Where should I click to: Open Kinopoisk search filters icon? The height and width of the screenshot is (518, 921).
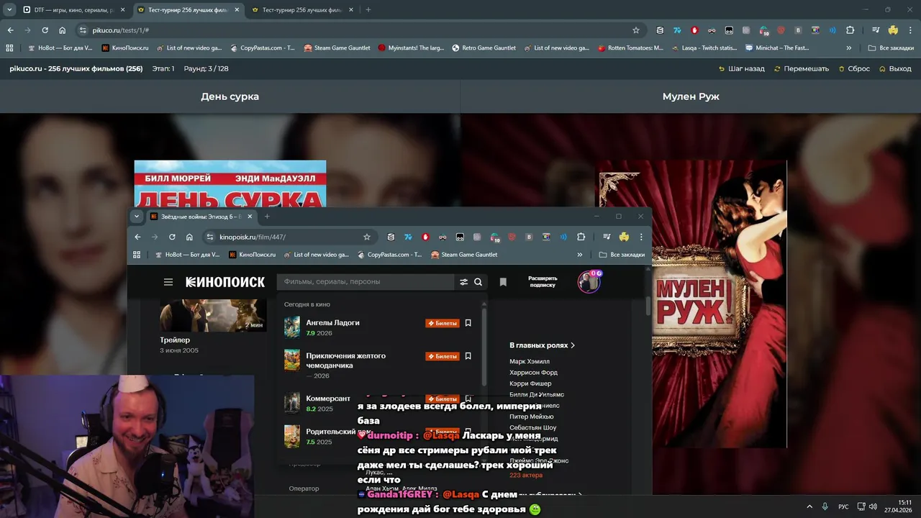click(x=463, y=282)
